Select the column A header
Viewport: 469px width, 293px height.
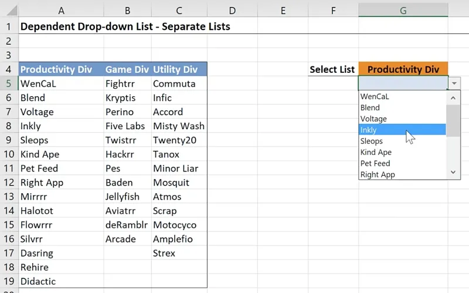[x=61, y=11]
